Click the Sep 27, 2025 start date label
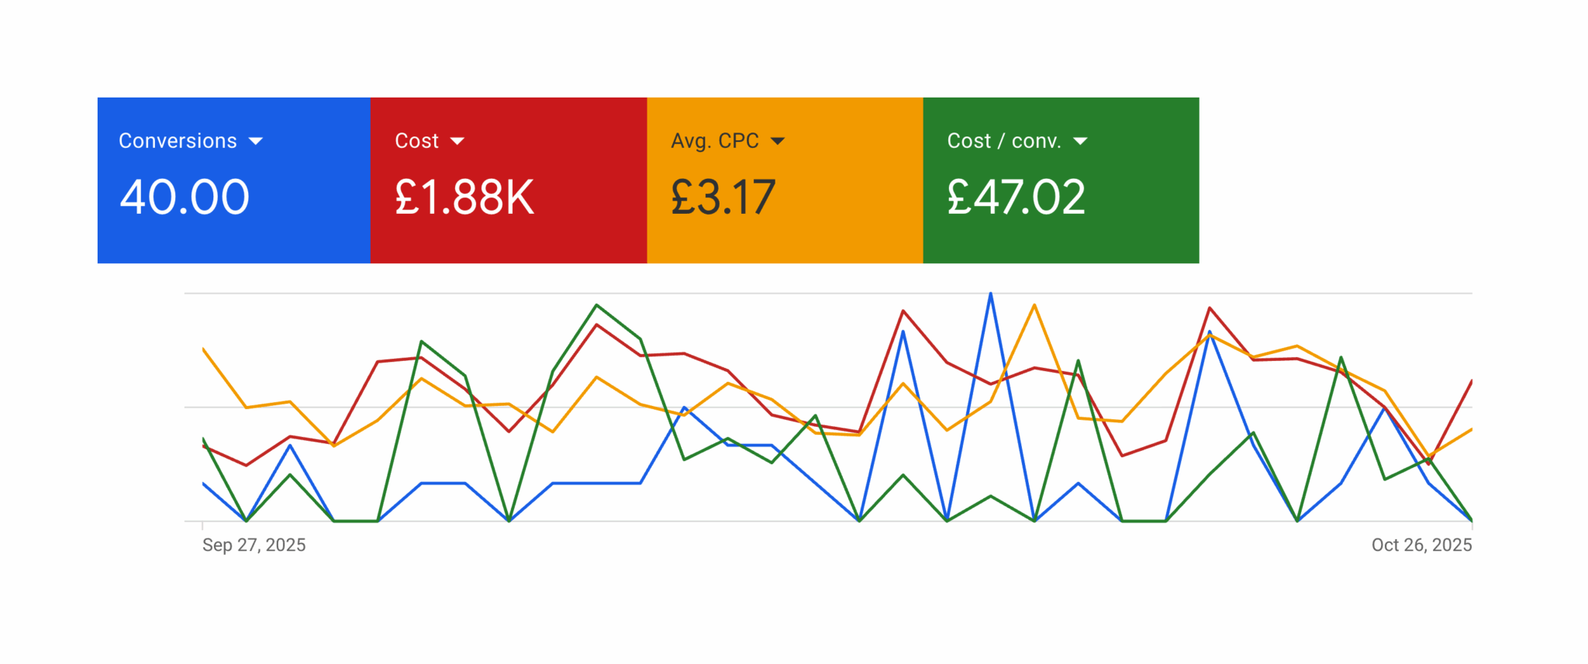Image resolution: width=1588 pixels, height=664 pixels. (x=254, y=545)
